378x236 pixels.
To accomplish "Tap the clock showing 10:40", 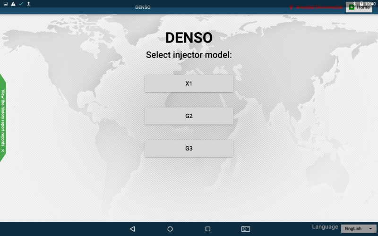I will click(370, 4).
